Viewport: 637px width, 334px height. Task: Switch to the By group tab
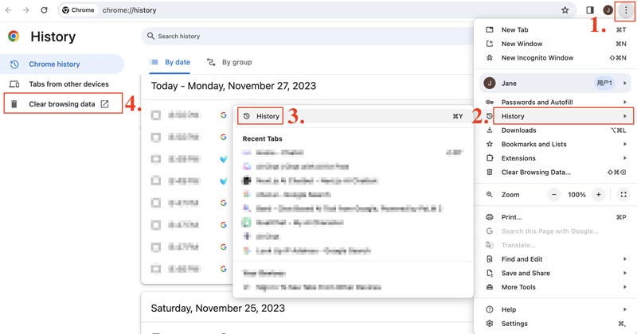[229, 62]
